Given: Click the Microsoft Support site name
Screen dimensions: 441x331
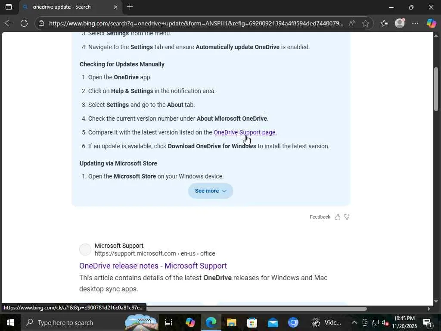Looking at the screenshot, I should [119, 246].
